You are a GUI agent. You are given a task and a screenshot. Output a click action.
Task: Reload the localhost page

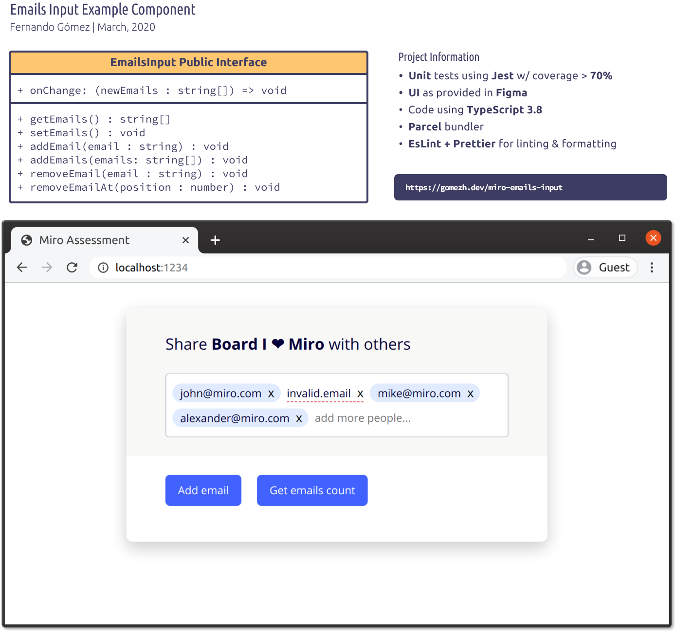[x=72, y=268]
